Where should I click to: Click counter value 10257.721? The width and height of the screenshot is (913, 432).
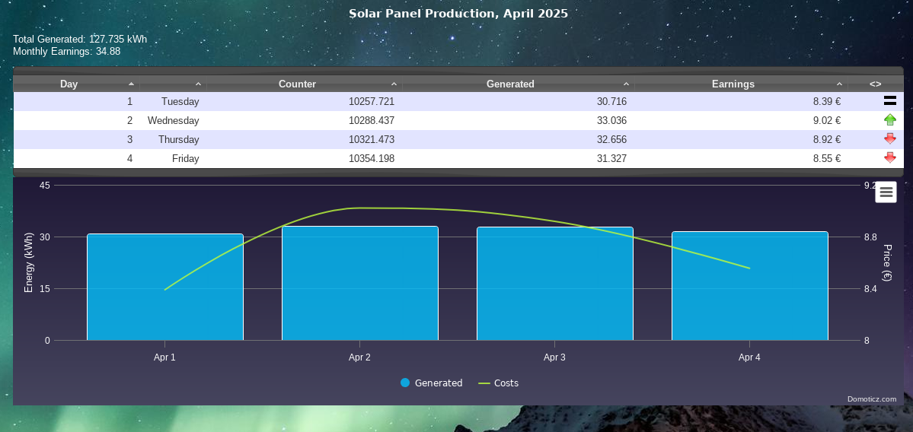(372, 101)
